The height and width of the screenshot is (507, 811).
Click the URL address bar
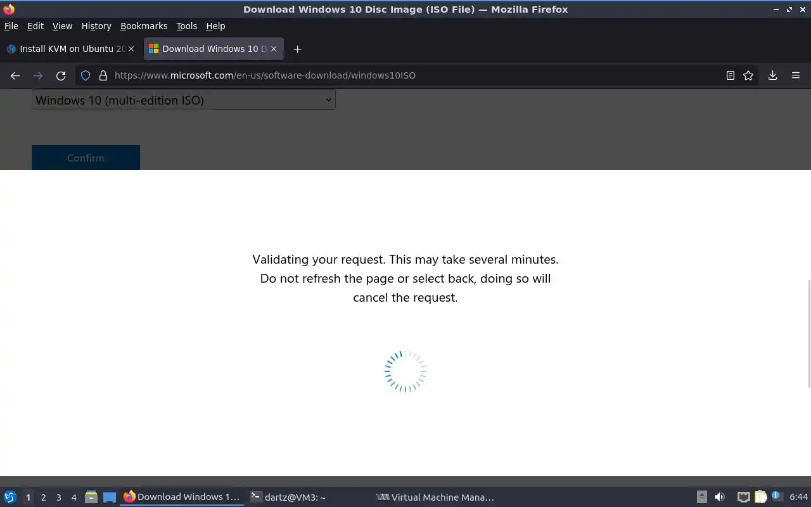[x=416, y=75]
